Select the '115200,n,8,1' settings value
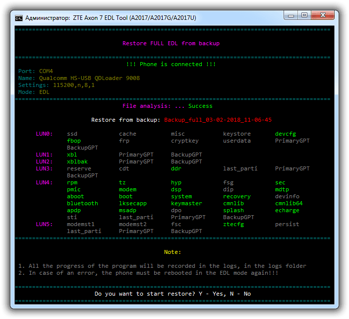Screen dimensions: 349x319 [74, 85]
